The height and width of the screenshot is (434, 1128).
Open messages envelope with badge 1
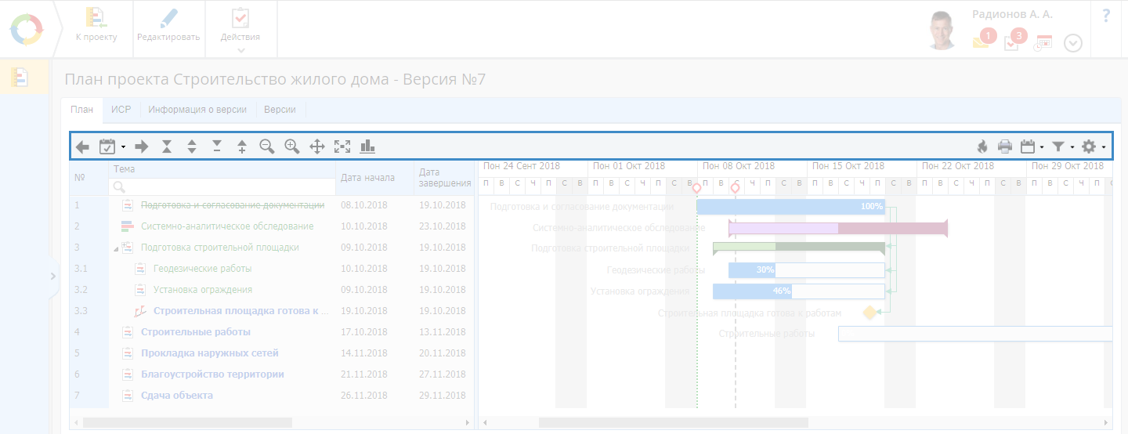(983, 40)
